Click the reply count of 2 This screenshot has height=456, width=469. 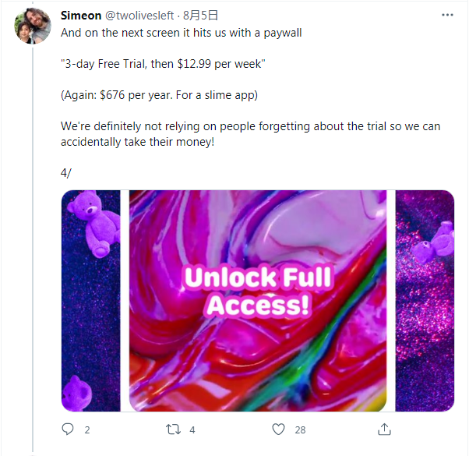click(x=87, y=429)
